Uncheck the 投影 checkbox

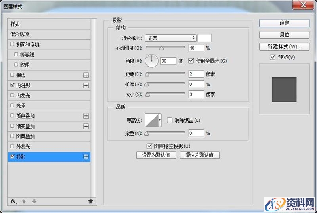tap(12, 156)
